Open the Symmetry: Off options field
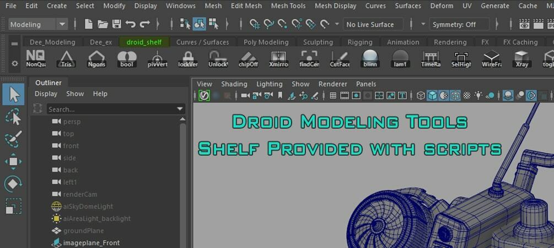Viewport: 554px width, 248px height. (460, 24)
